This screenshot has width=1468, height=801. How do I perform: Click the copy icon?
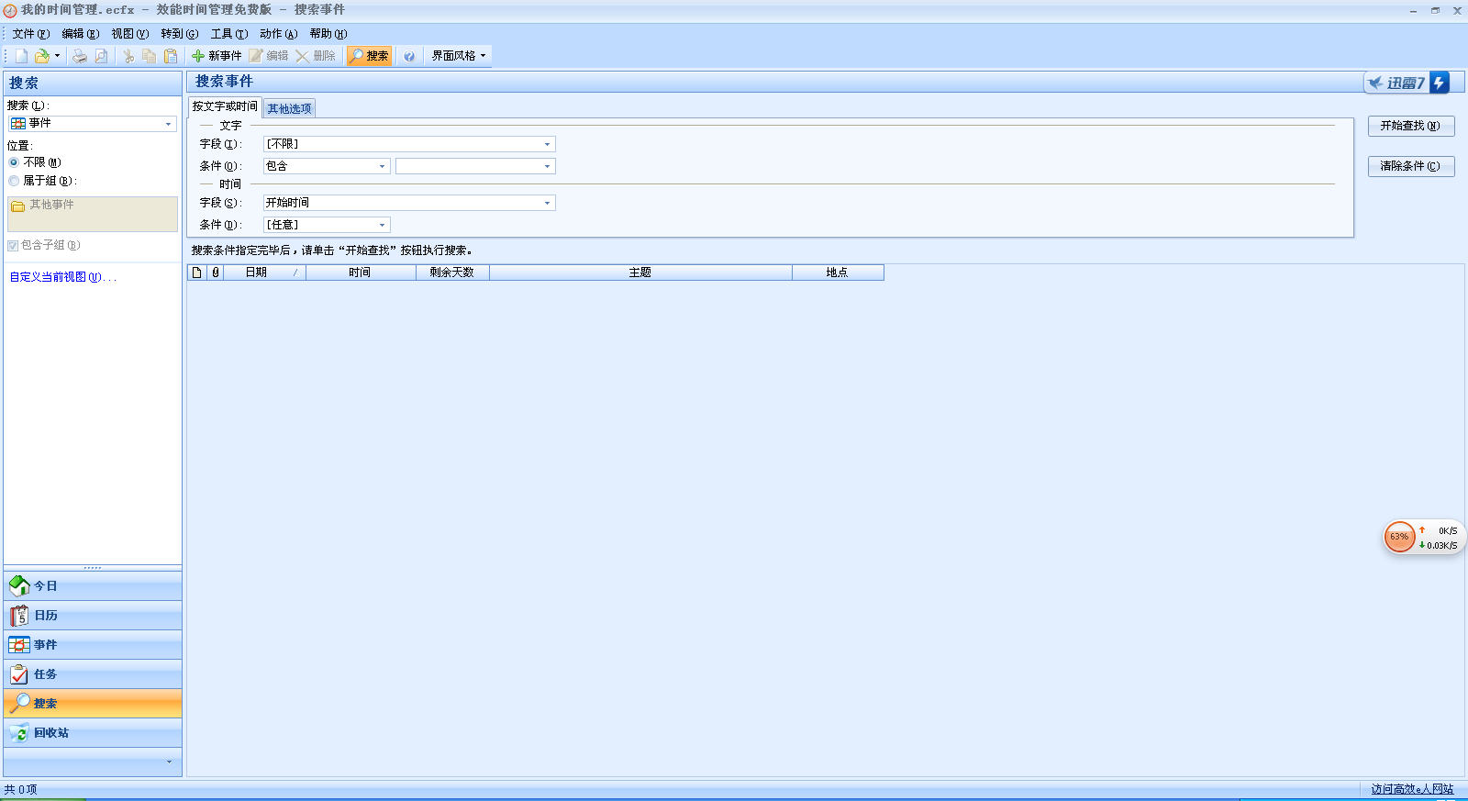point(149,56)
